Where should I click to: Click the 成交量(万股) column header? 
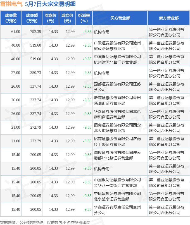pyautogui.click(x=11, y=18)
